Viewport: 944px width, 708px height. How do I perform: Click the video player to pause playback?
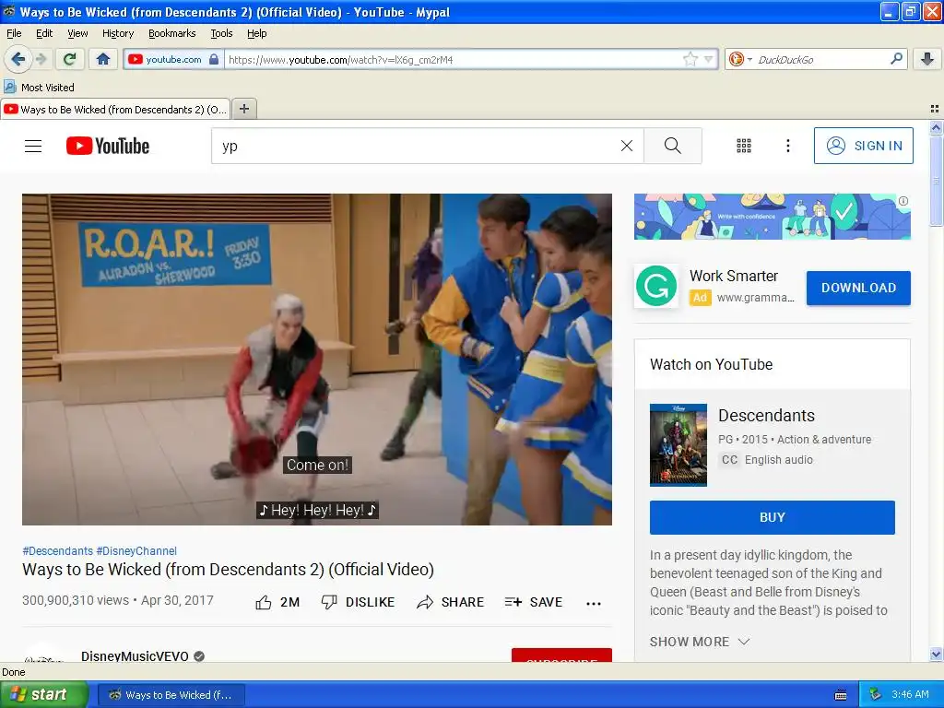click(x=317, y=359)
